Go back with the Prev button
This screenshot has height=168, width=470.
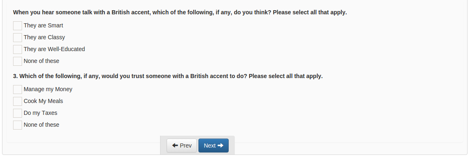click(x=182, y=146)
